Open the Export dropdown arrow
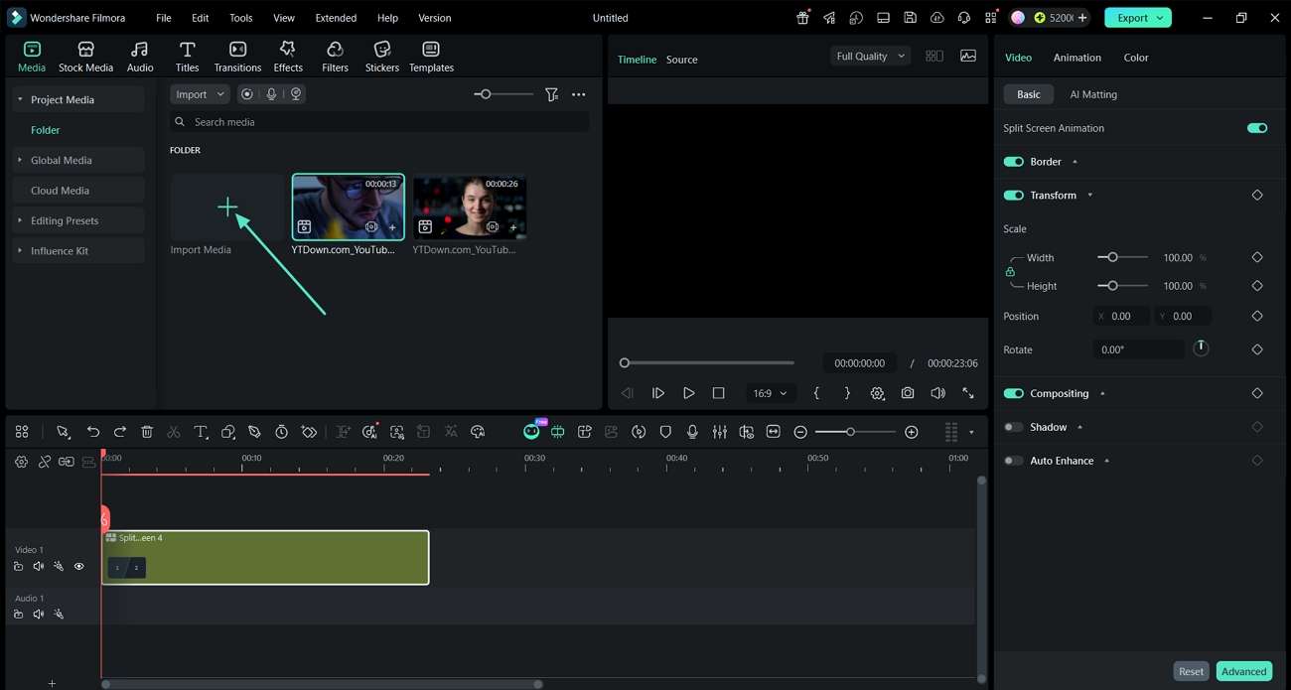The height and width of the screenshot is (690, 1291). 1160,18
